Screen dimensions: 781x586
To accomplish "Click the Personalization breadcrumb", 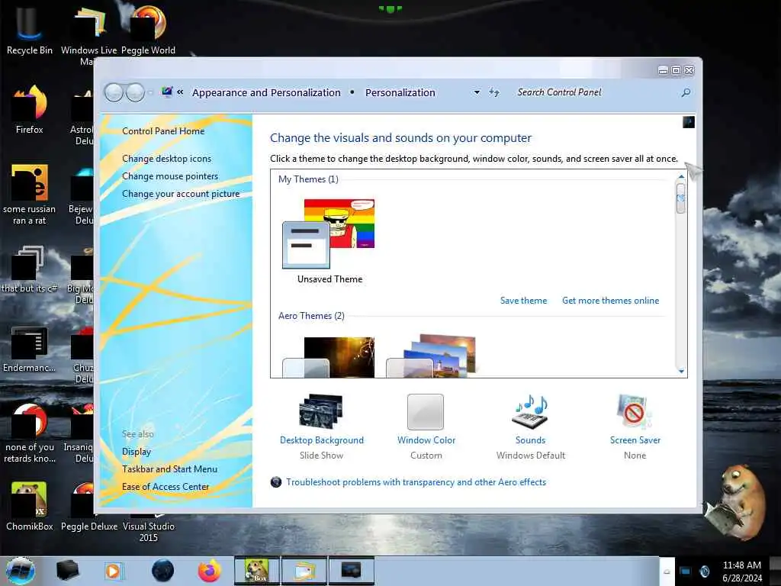I will point(400,92).
